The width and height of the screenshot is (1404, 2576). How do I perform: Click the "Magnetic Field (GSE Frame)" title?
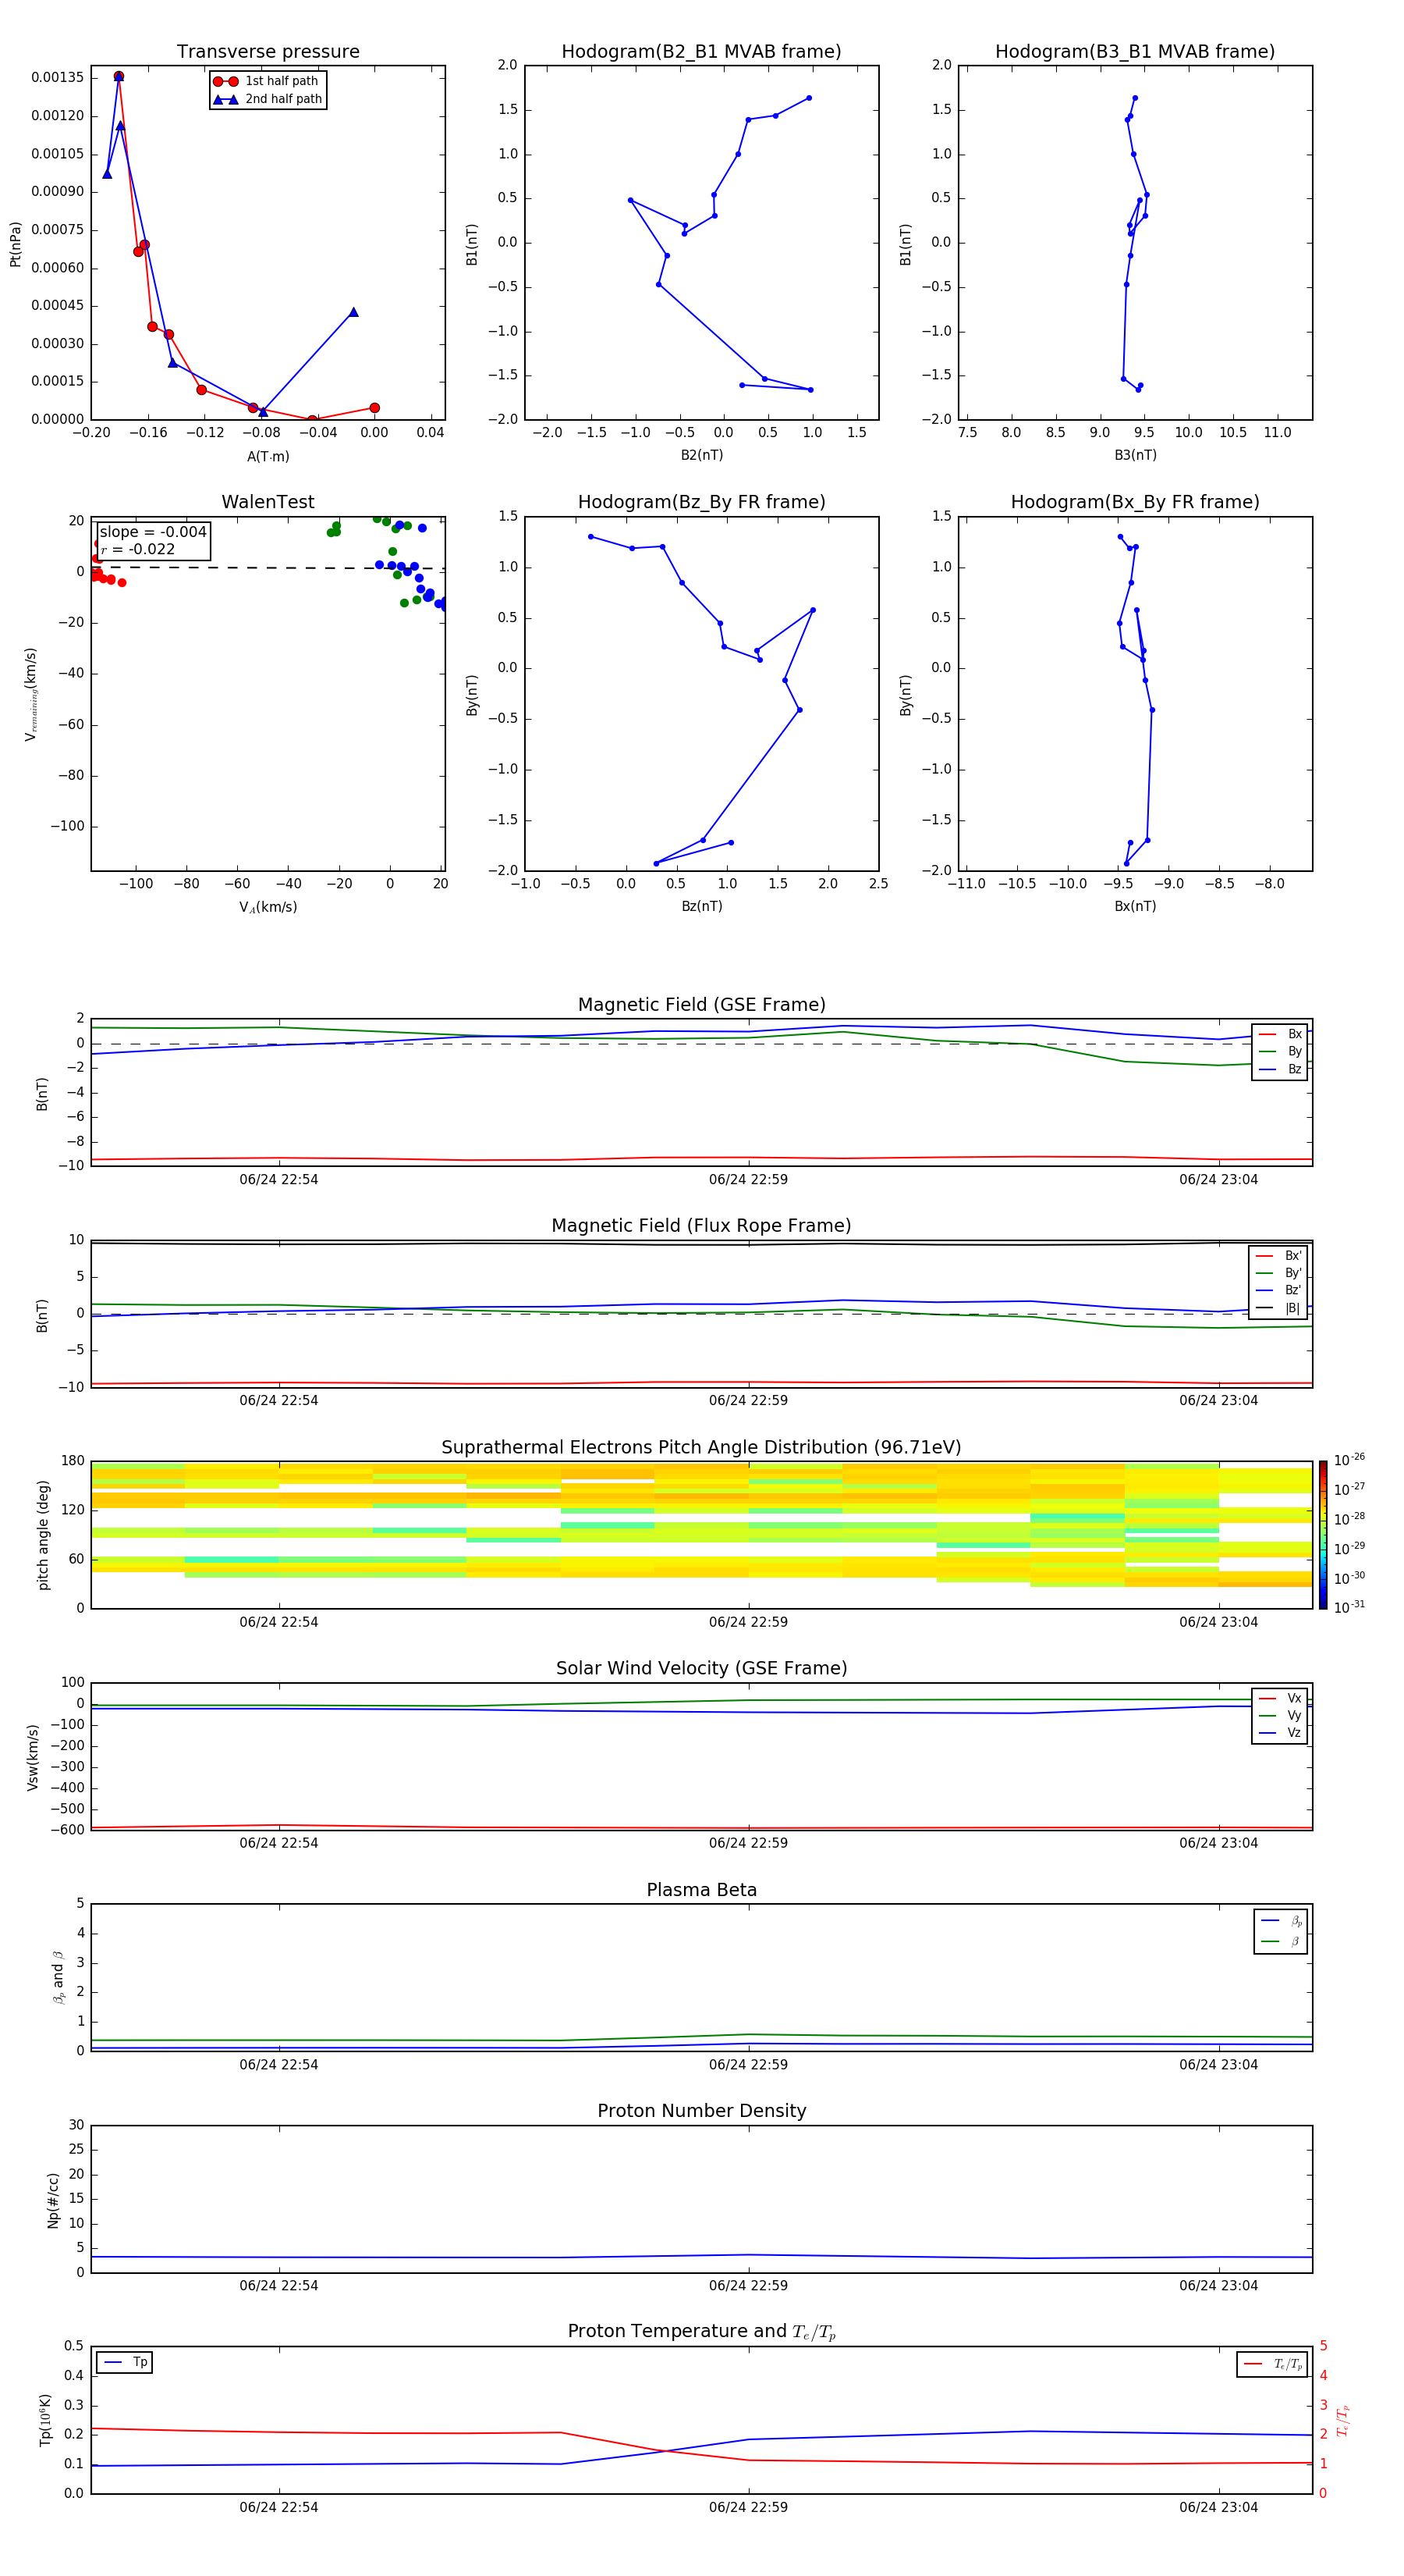[701, 1005]
